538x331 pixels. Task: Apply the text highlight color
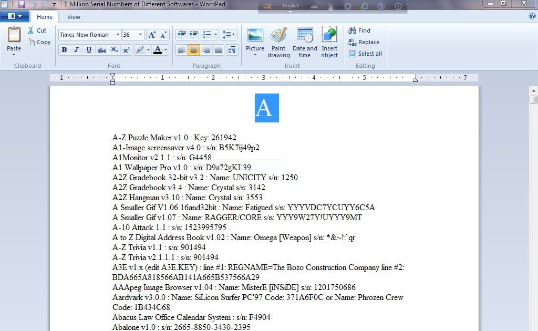click(140, 50)
